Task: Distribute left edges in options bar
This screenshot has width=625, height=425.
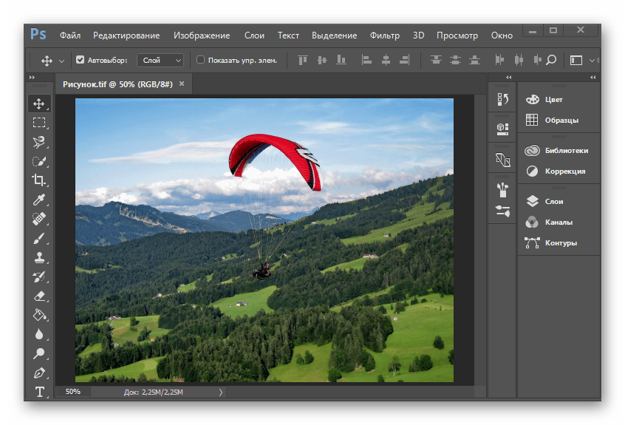Action: [499, 60]
